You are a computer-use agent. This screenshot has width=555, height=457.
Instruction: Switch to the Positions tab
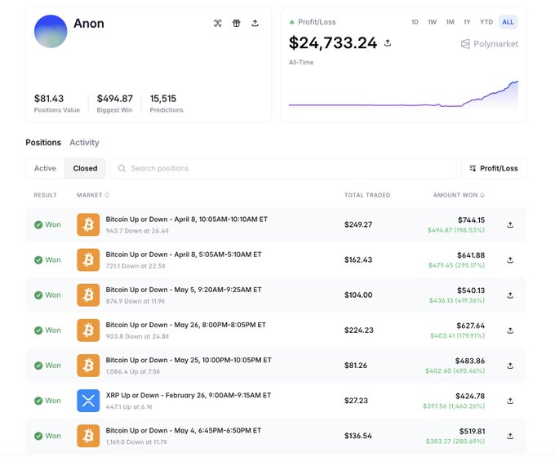pos(43,142)
